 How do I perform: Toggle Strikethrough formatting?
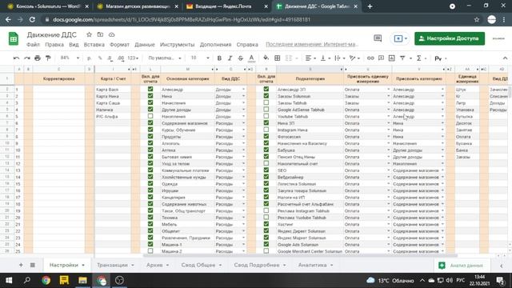241,58
